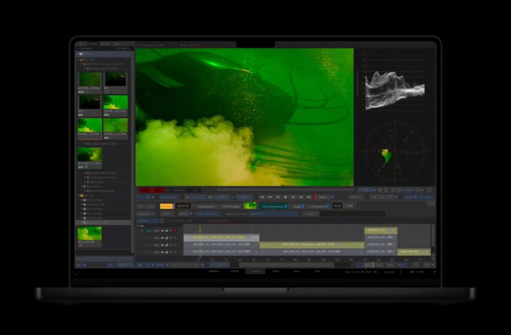Click the green preview icon beside Colour Management

[x=250, y=205]
